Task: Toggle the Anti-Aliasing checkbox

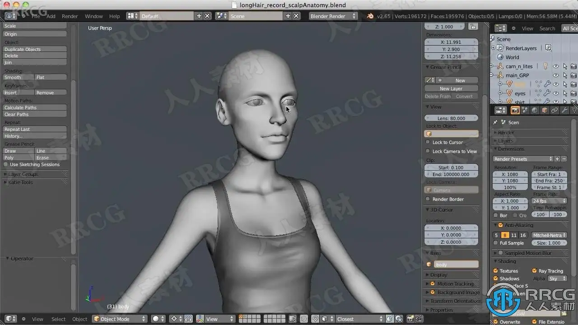Action: (501, 225)
